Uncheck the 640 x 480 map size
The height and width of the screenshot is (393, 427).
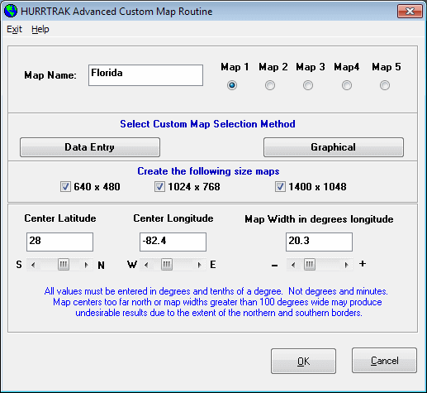[x=65, y=187]
